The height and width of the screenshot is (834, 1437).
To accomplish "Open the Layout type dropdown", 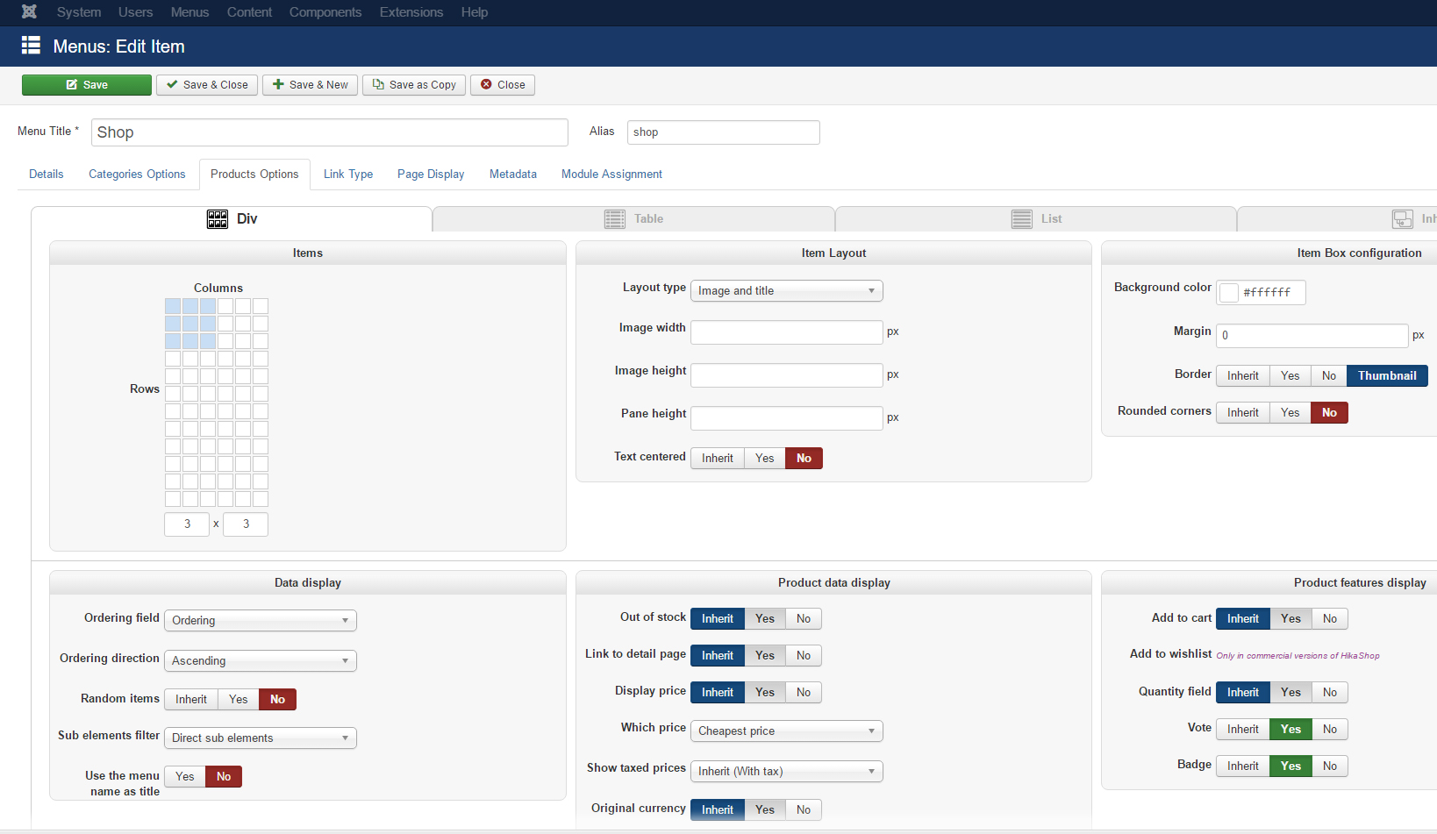I will pyautogui.click(x=787, y=291).
